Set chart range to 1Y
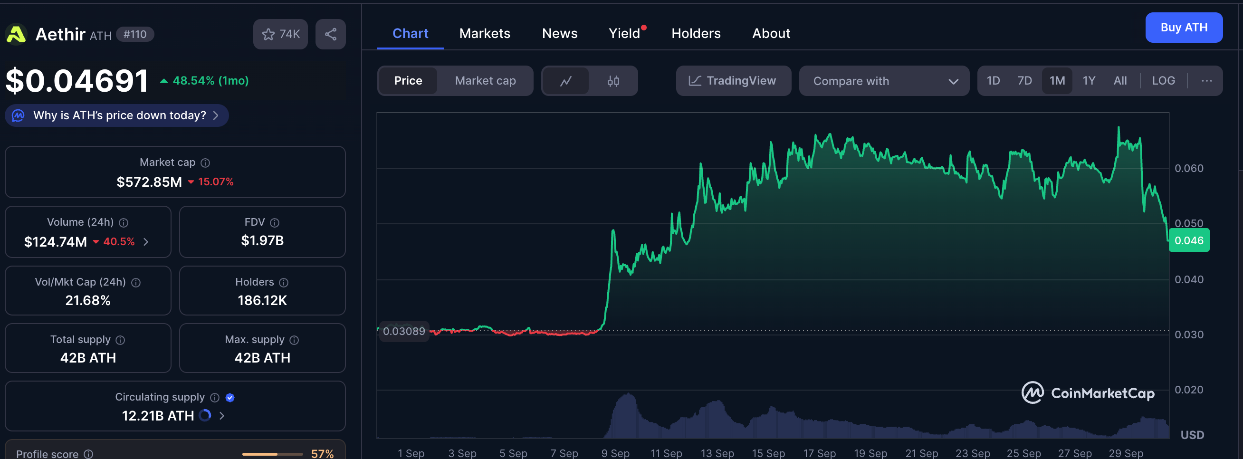This screenshot has width=1243, height=459. (x=1089, y=81)
